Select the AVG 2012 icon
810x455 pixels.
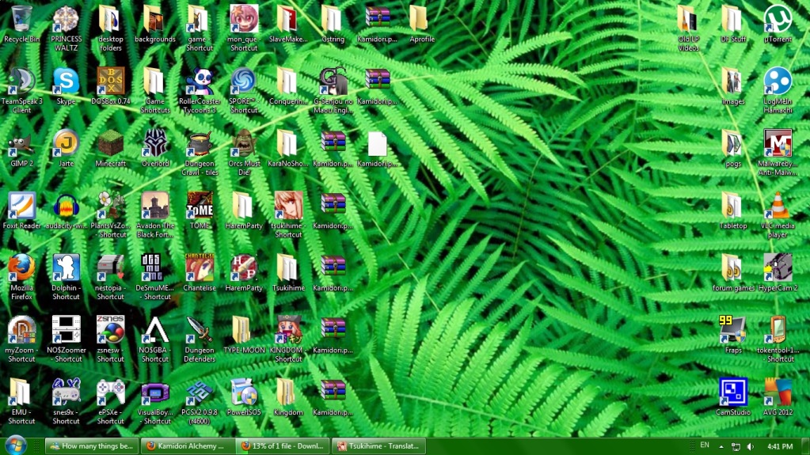[x=778, y=392]
